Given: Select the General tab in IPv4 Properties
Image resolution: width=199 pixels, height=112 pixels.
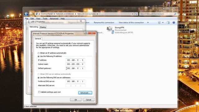Looking at the screenshot, I should 38,39.
